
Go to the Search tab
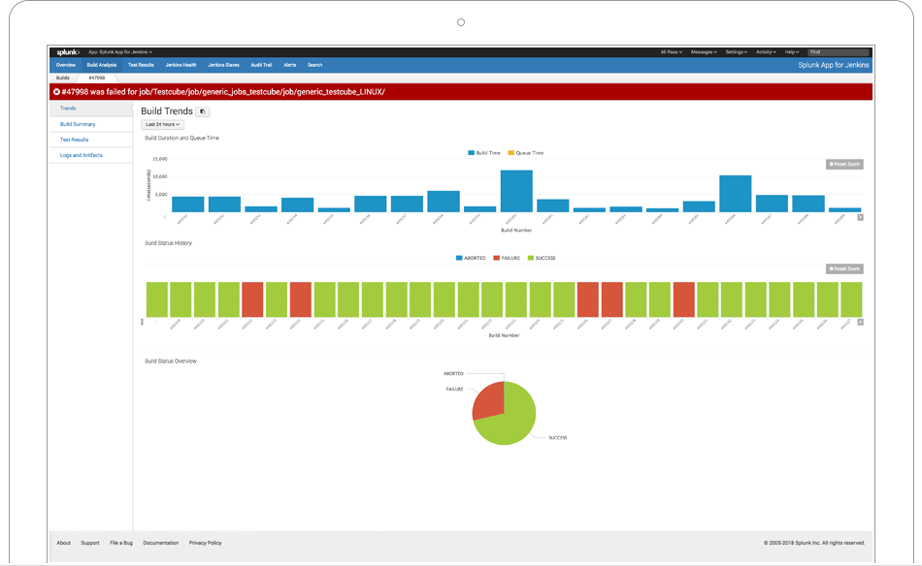[314, 65]
